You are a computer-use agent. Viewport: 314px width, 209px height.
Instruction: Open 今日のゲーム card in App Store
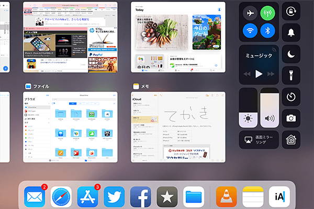tap(207, 32)
